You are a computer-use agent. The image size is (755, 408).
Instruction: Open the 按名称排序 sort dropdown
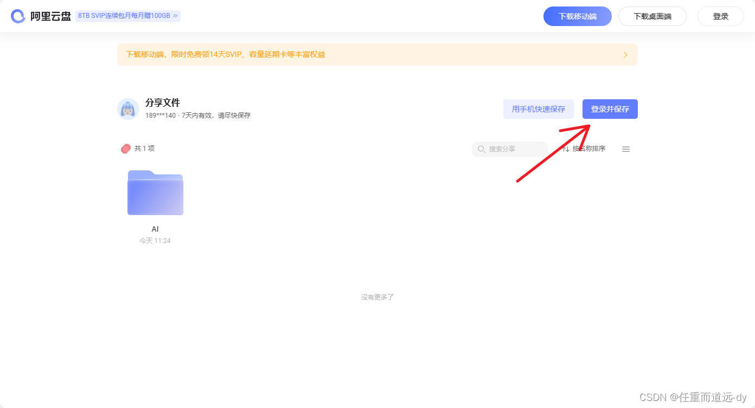pos(584,149)
